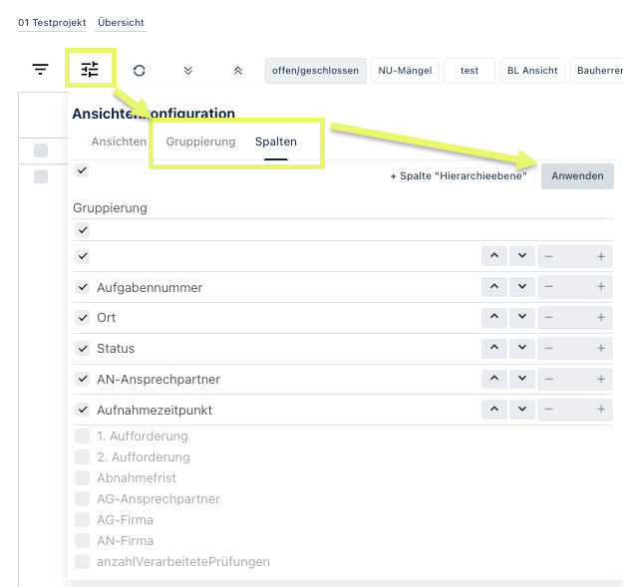Open the view configuration sliders icon
This screenshot has width=623, height=587.
coord(90,70)
